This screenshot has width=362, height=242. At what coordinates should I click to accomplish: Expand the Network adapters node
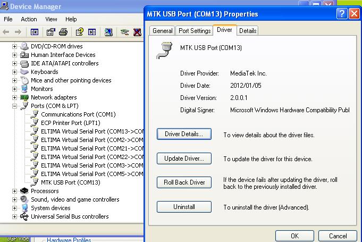(14, 97)
